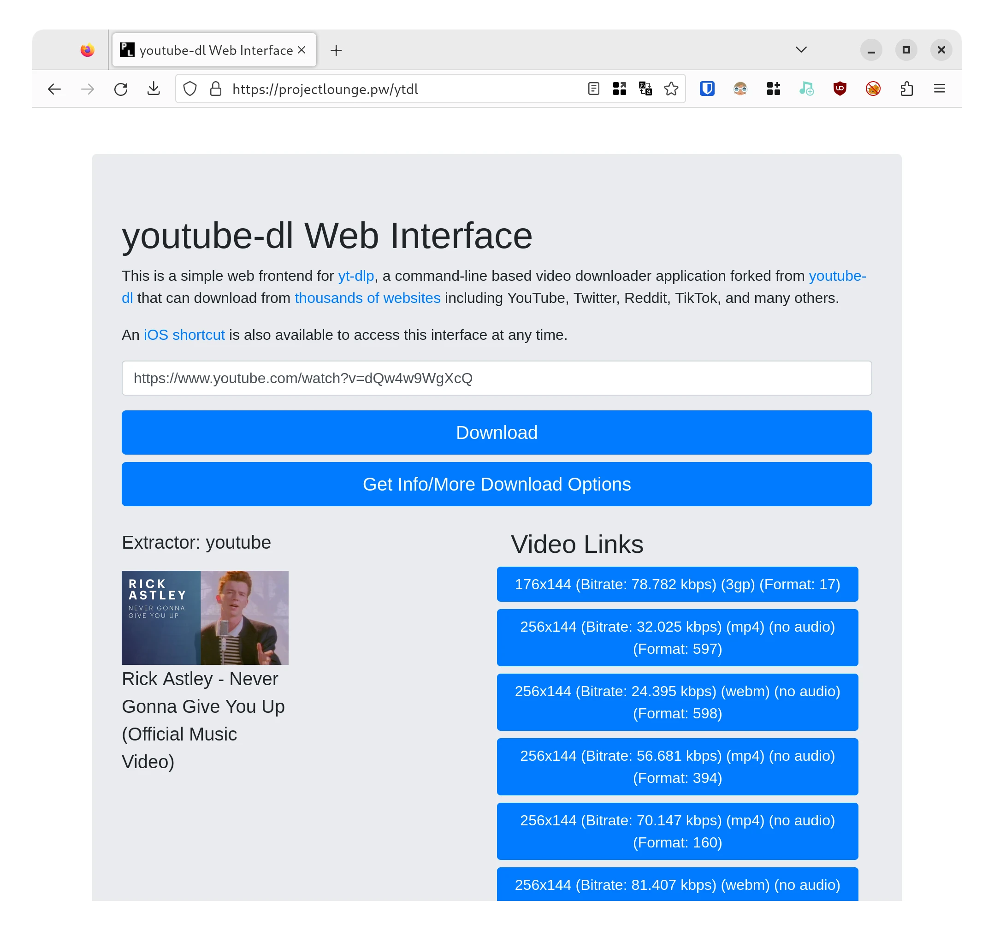The width and height of the screenshot is (994, 936).
Task: Click the browser address bar dropdown arrow
Action: click(800, 50)
